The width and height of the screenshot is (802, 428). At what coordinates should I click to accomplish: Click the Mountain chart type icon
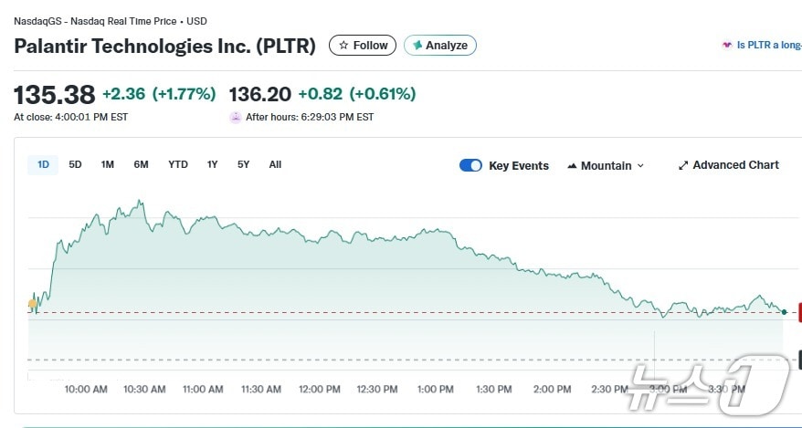coord(572,166)
